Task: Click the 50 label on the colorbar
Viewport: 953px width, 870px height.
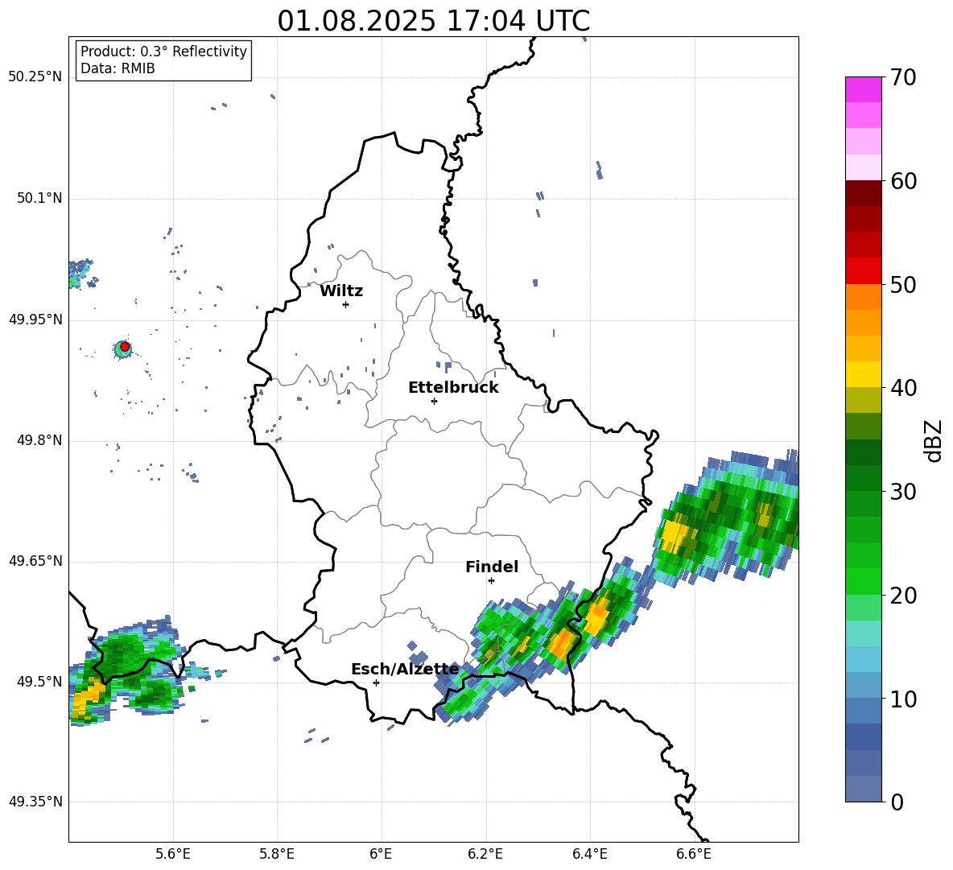Action: pyautogui.click(x=903, y=285)
